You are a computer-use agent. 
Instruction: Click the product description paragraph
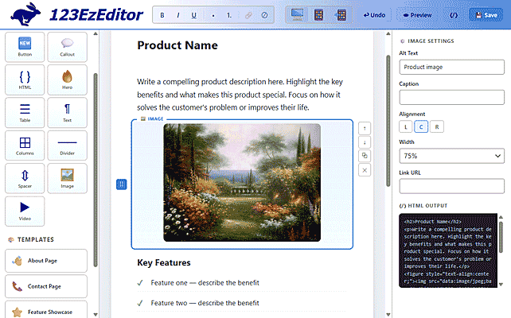240,95
